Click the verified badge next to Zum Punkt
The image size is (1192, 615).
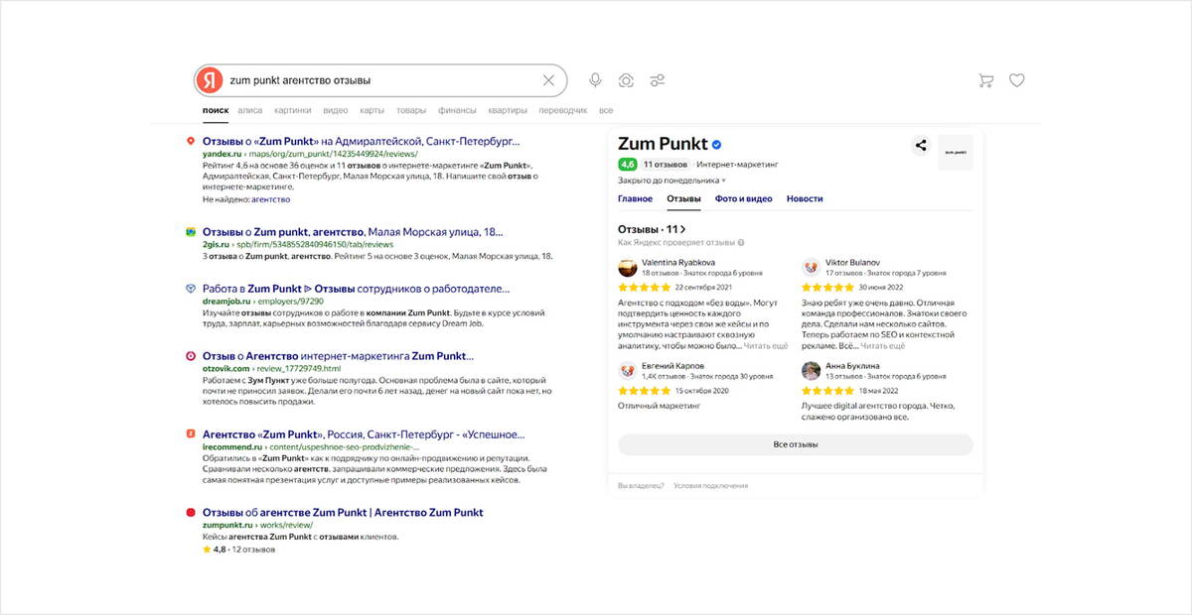point(716,145)
